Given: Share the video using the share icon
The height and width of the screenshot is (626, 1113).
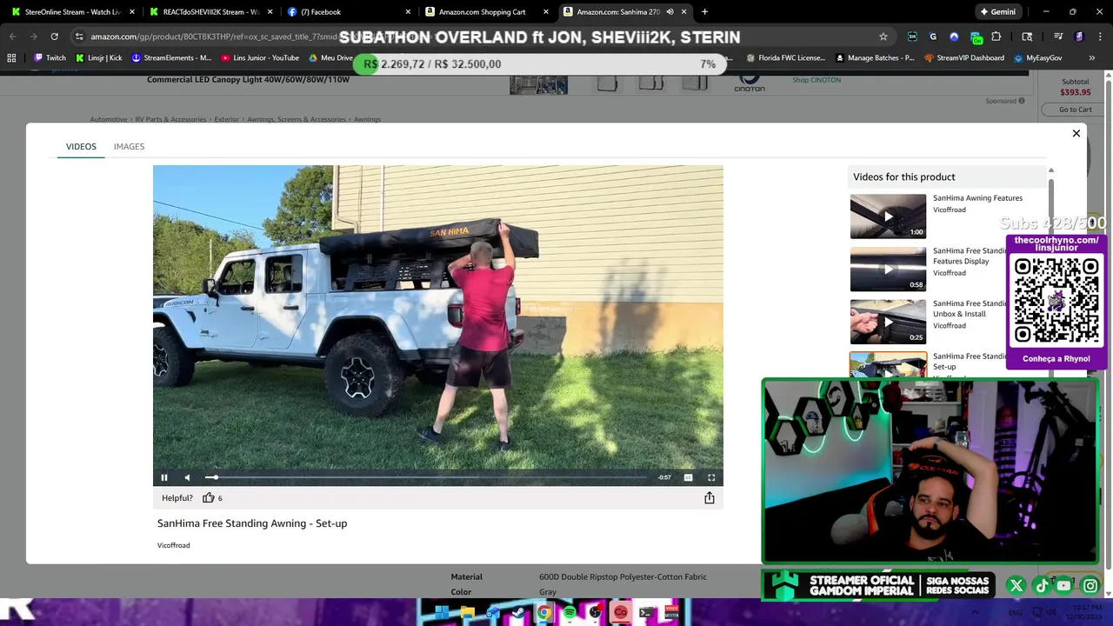Looking at the screenshot, I should point(710,498).
